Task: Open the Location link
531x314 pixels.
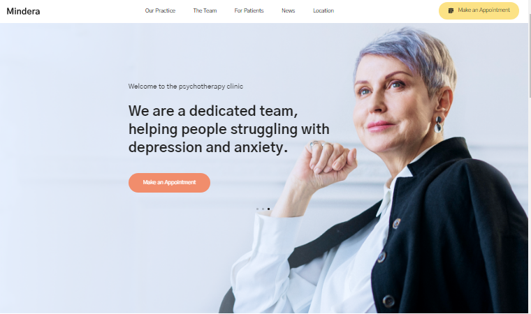Action: [x=323, y=11]
